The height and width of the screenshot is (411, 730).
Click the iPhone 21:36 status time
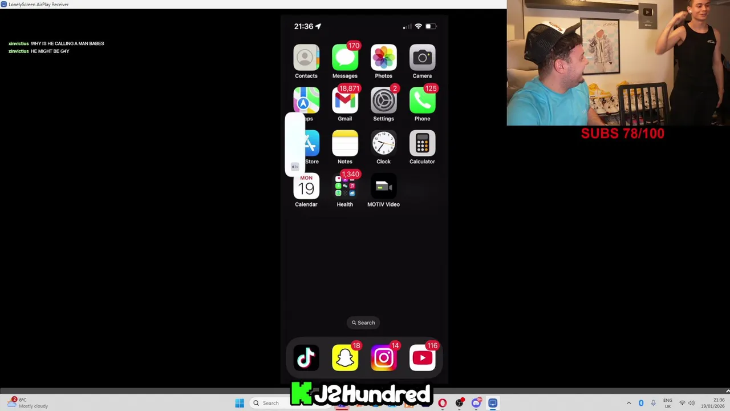point(303,26)
